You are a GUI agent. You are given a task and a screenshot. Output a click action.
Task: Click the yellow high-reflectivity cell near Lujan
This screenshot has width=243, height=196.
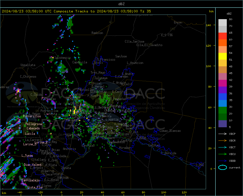click(x=75, y=111)
